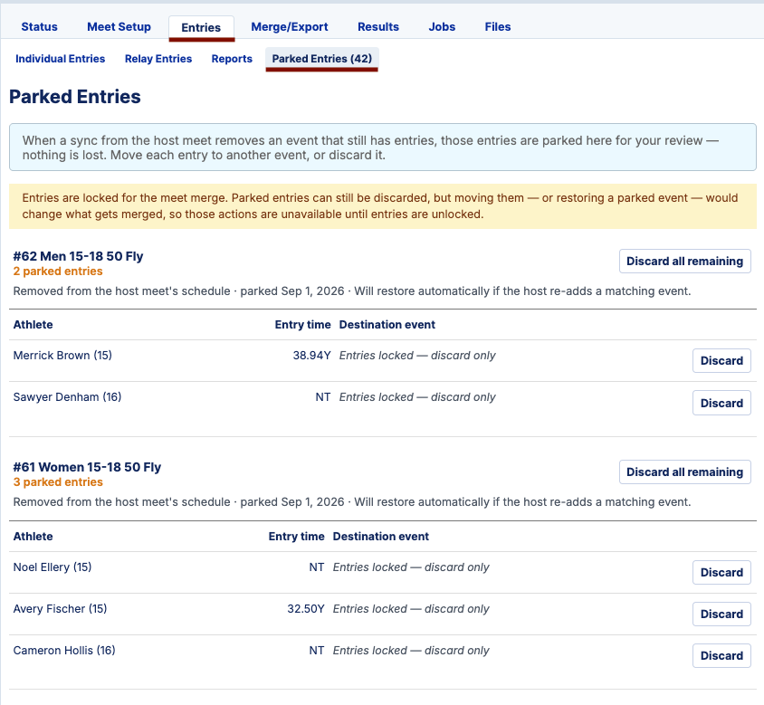The height and width of the screenshot is (705, 764).
Task: Go to the Merge/Export tab
Action: point(290,27)
